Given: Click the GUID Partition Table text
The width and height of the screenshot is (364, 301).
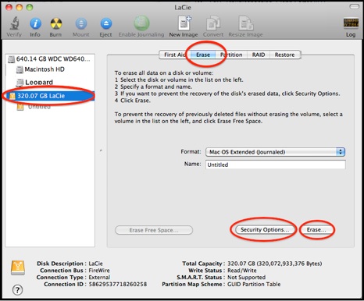Looking at the screenshot, I should point(254,284).
